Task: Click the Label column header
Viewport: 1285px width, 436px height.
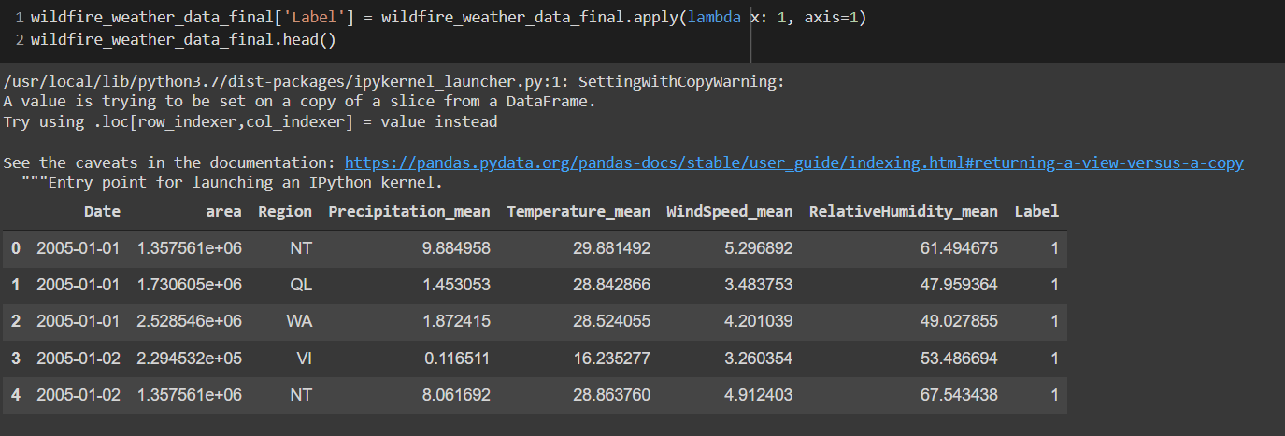Action: click(x=1036, y=212)
